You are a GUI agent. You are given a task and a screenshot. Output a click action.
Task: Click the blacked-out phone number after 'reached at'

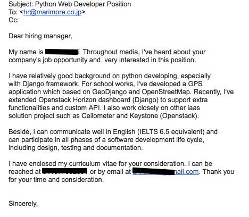coord(65,171)
